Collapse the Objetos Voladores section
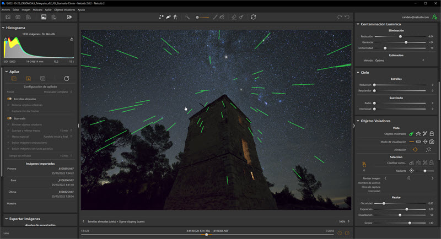The width and height of the screenshot is (441, 239). tap(358, 121)
